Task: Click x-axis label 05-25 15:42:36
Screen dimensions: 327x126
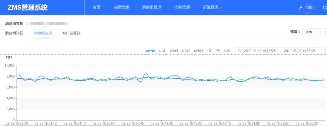Action: pyautogui.click(x=161, y=123)
